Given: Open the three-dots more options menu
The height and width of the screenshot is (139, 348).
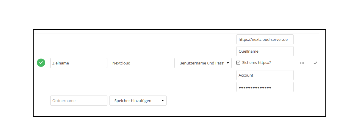Looking at the screenshot, I should click(302, 63).
